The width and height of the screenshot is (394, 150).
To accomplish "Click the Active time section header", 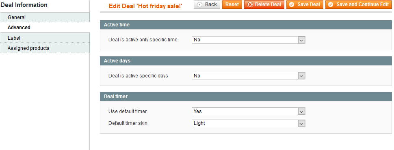I will [246, 25].
